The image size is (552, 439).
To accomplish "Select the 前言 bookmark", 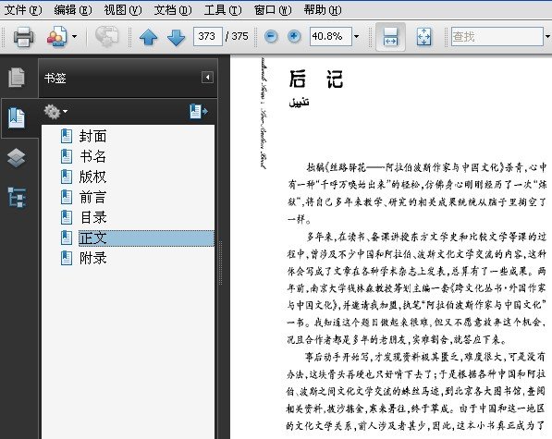I will tap(93, 198).
